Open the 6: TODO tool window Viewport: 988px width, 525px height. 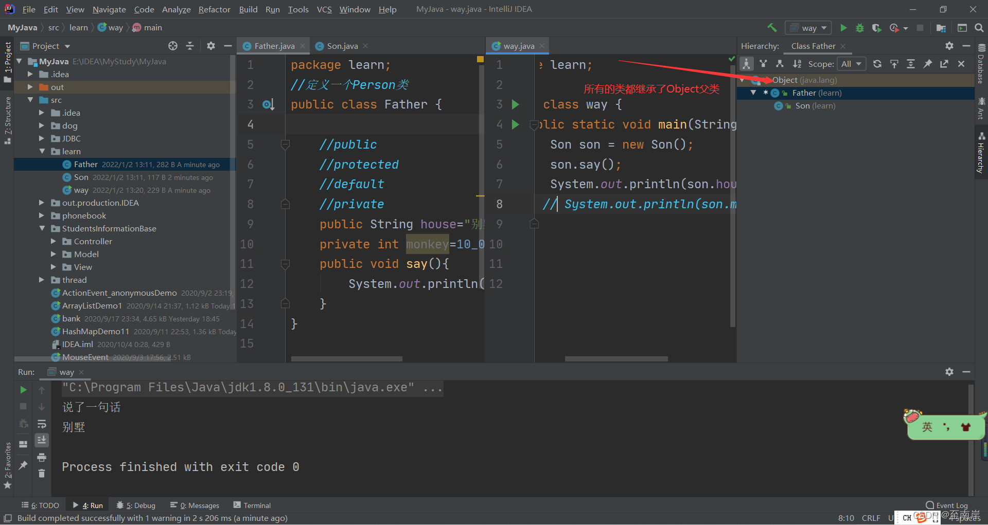(x=40, y=505)
